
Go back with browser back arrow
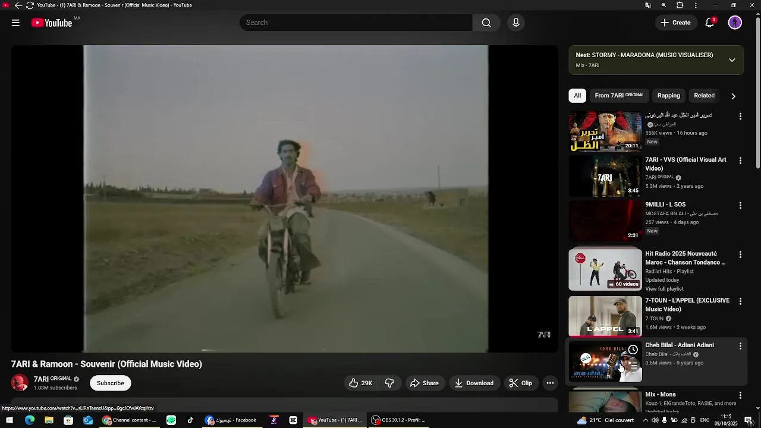click(x=18, y=5)
